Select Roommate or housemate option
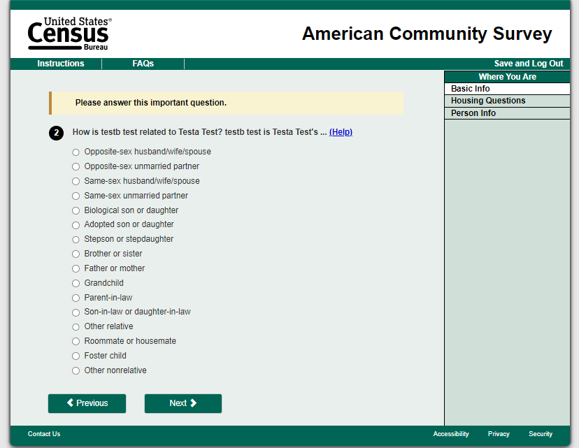579x448 pixels. click(76, 341)
